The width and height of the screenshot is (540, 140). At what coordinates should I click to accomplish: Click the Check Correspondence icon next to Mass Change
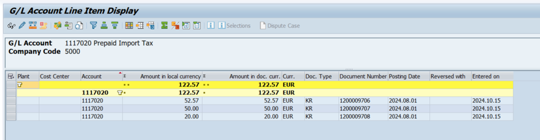pos(43,25)
